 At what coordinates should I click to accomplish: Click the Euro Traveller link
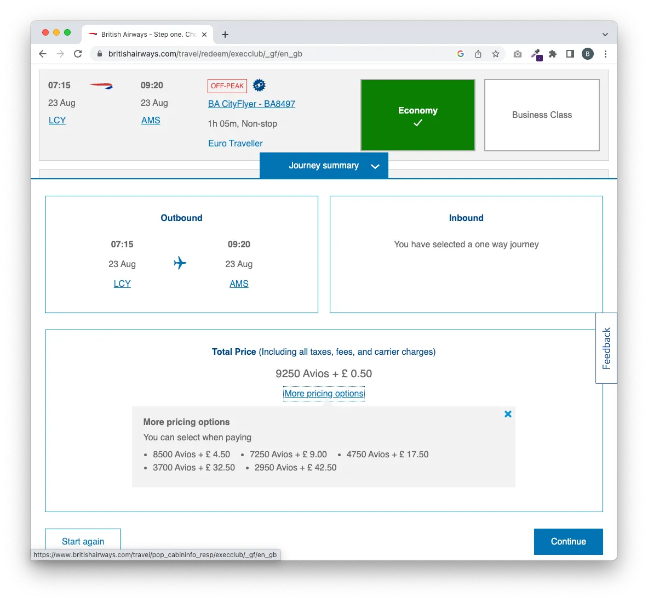pyautogui.click(x=235, y=143)
